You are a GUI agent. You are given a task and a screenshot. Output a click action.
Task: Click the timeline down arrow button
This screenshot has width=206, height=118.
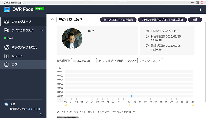[60, 100]
